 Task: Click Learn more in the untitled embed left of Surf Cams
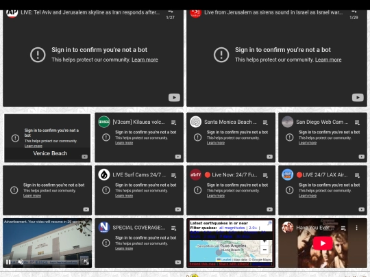pyautogui.click(x=32, y=196)
